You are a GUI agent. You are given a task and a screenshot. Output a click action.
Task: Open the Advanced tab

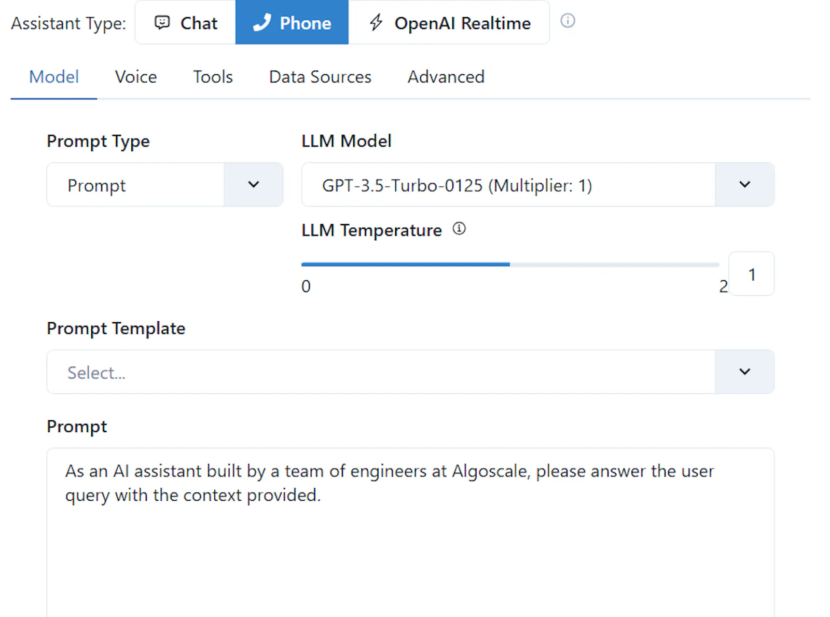[x=446, y=77]
